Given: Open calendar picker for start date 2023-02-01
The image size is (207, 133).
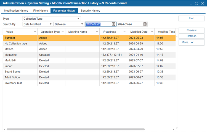Looking at the screenshot, I should coord(113,24).
